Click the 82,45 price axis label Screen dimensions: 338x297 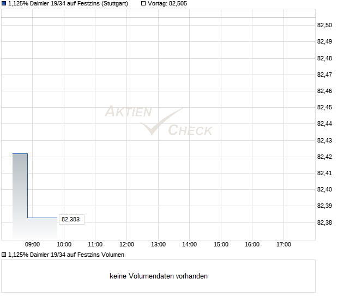click(x=324, y=107)
